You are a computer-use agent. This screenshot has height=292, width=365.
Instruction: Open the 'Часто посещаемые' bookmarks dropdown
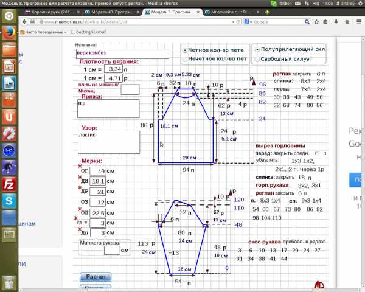click(46, 32)
